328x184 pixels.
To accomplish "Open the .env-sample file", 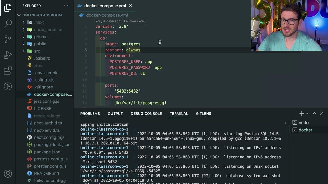I will click(x=46, y=73).
